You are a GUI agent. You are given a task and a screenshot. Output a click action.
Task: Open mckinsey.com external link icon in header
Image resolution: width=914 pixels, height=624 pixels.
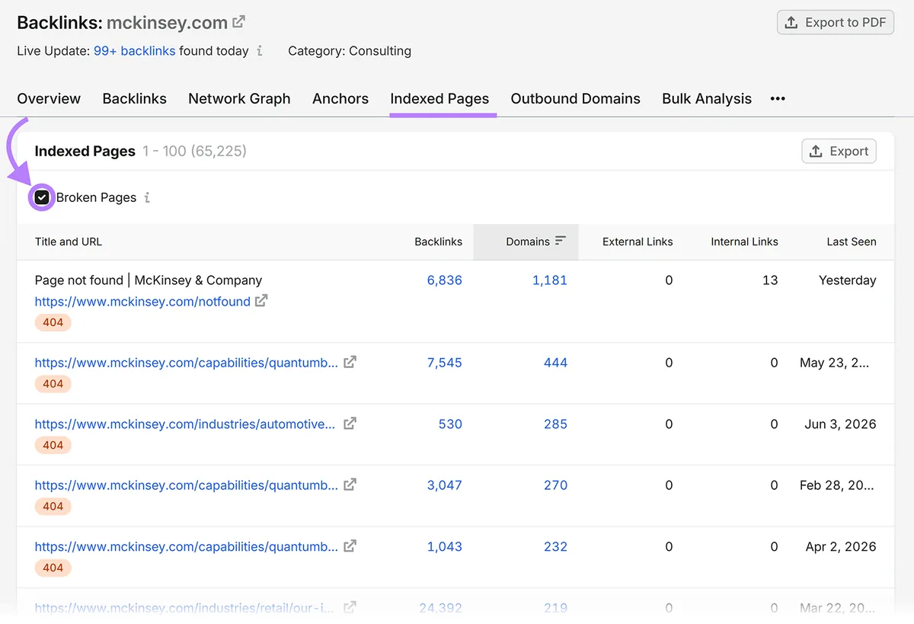[x=238, y=22]
